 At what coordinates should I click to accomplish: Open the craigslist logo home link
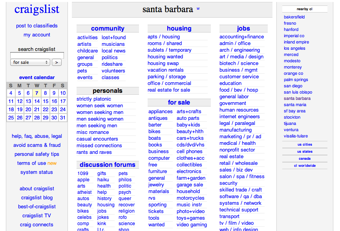pos(37,9)
